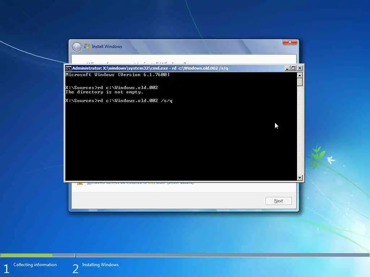This screenshot has height=277, width=370.
Task: Click the 'Installing Windows' step label
Action: pyautogui.click(x=100, y=265)
